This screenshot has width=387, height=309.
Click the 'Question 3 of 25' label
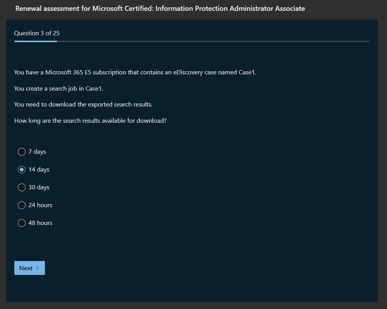tap(37, 33)
